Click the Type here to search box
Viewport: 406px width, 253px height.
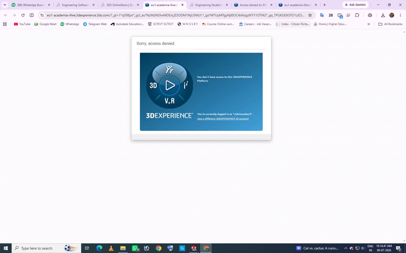point(47,248)
